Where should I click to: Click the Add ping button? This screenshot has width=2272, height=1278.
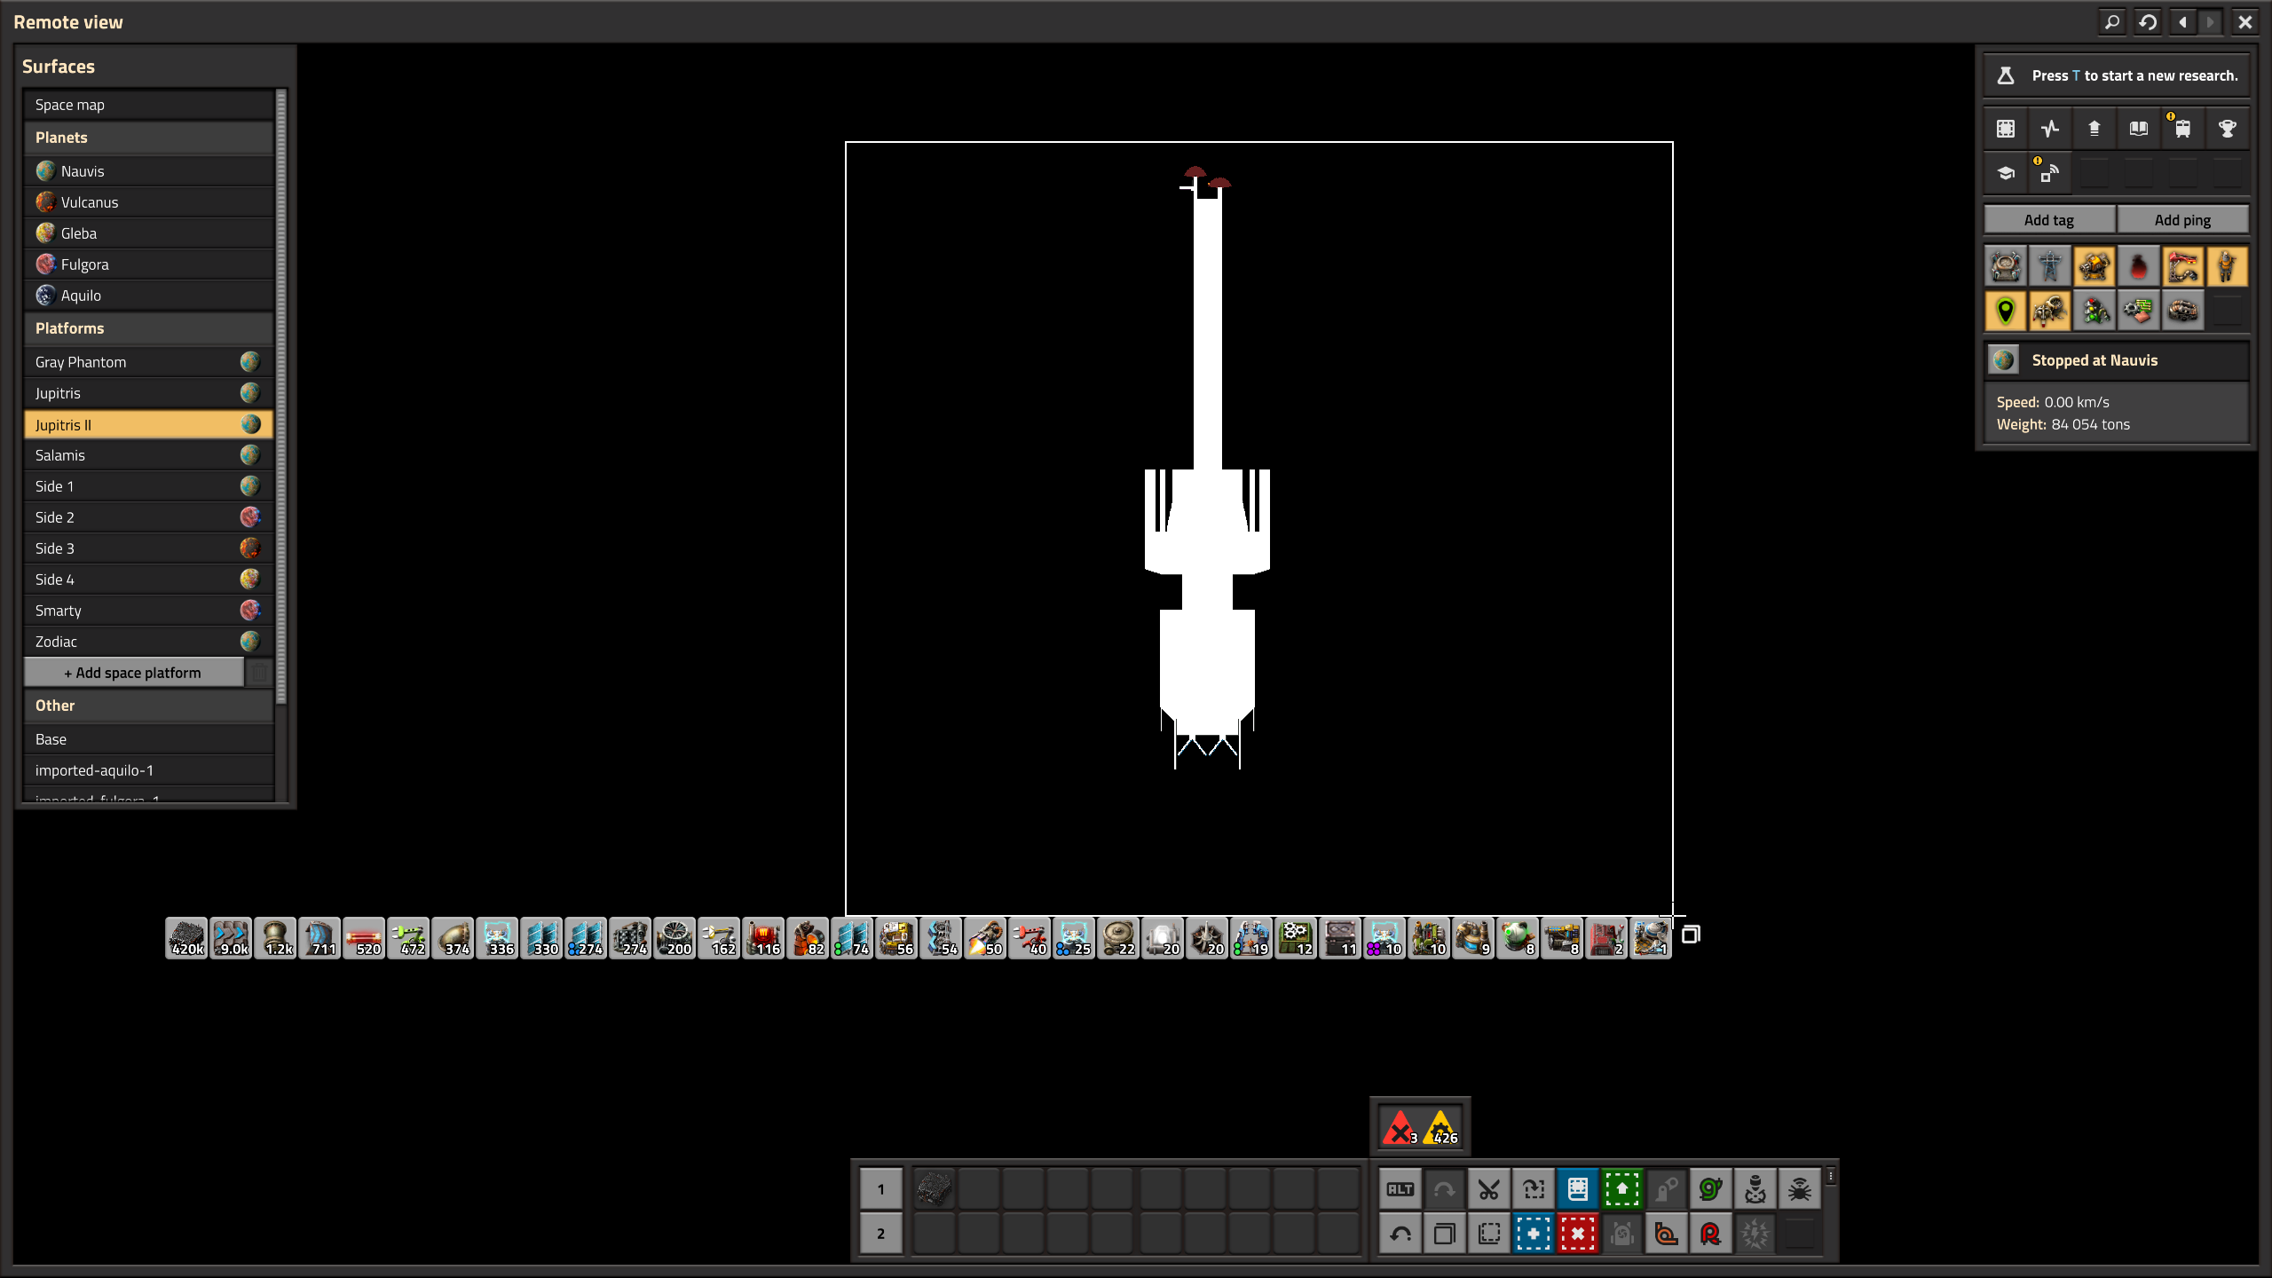click(2182, 220)
